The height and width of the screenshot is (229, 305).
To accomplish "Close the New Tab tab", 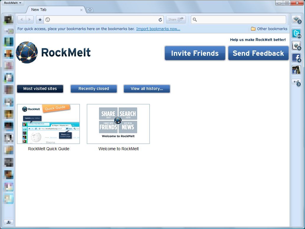I will coord(81,10).
